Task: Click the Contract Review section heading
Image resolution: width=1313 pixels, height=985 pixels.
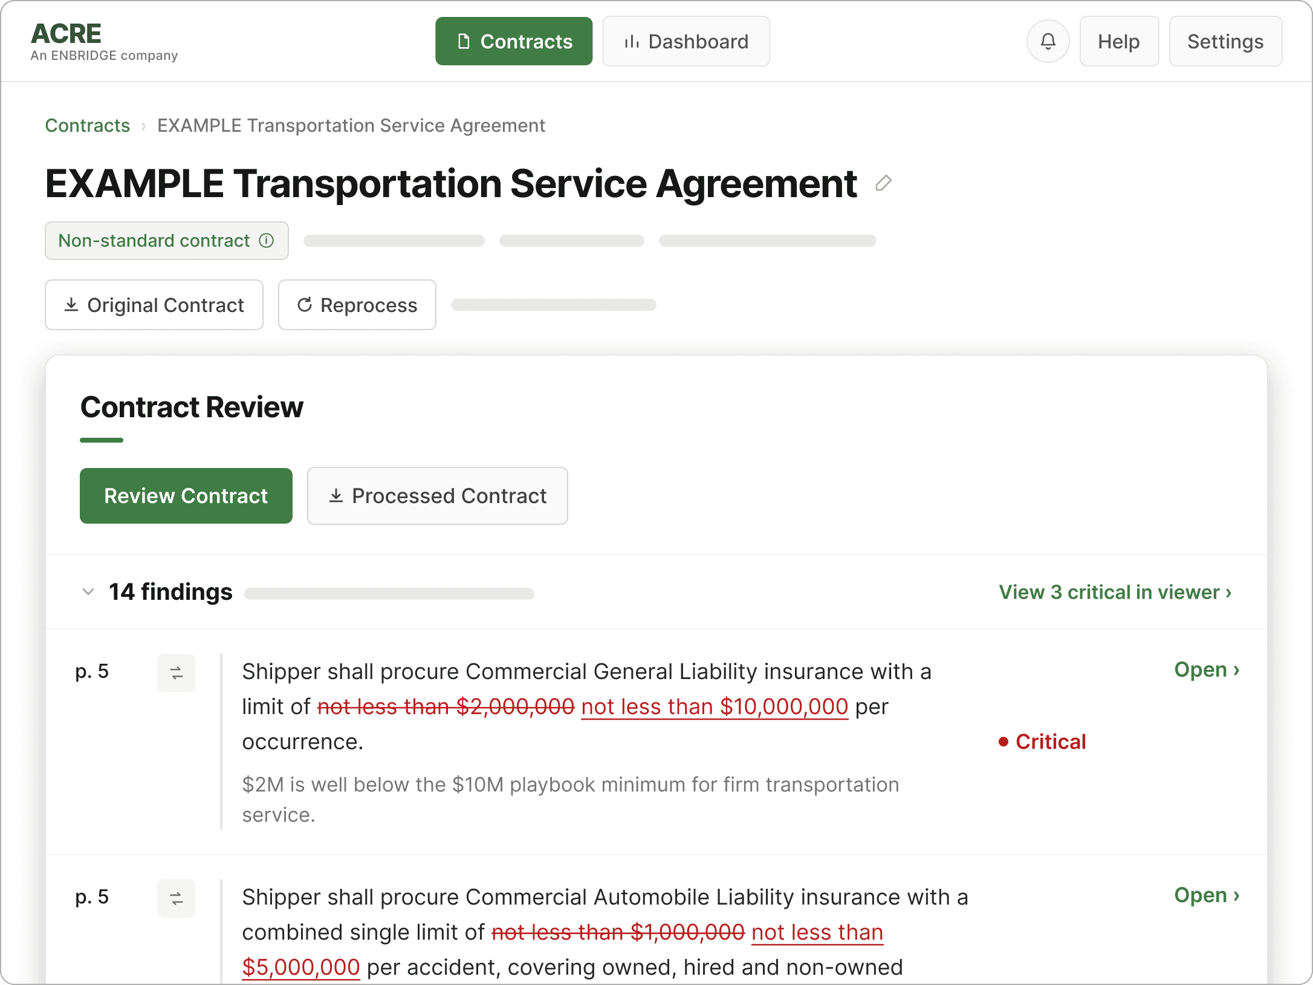Action: click(x=192, y=407)
